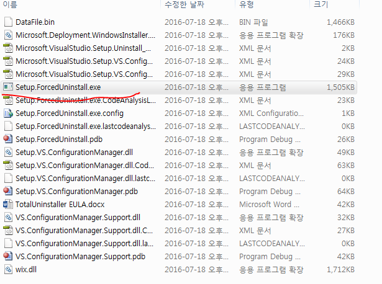Select the VS.ConfigurationManager.Support.dll file name
This screenshot has width=382, height=284.
click(78, 218)
